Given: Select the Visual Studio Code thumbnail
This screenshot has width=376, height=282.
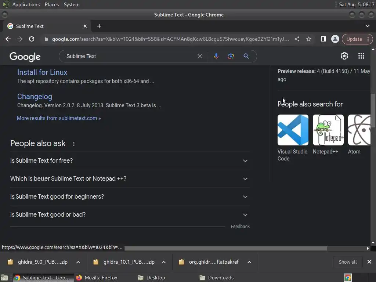Looking at the screenshot, I should (293, 130).
